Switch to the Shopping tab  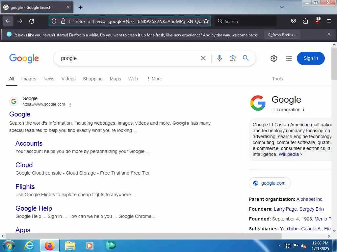(x=92, y=79)
